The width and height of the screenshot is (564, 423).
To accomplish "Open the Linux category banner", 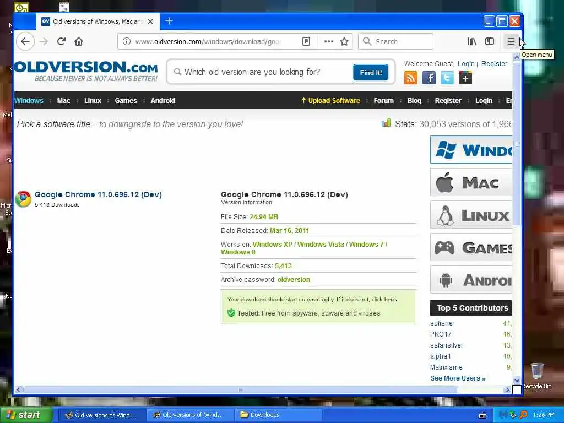I will click(x=471, y=215).
